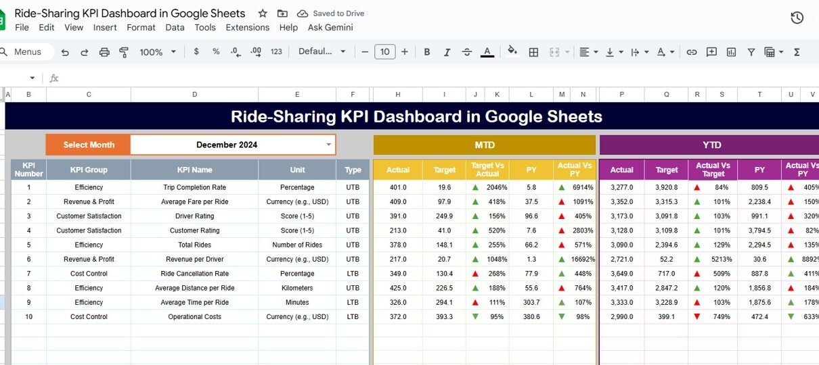Screen dimensions: 819x365
Task: Open version history clock icon
Action: pyautogui.click(x=797, y=18)
